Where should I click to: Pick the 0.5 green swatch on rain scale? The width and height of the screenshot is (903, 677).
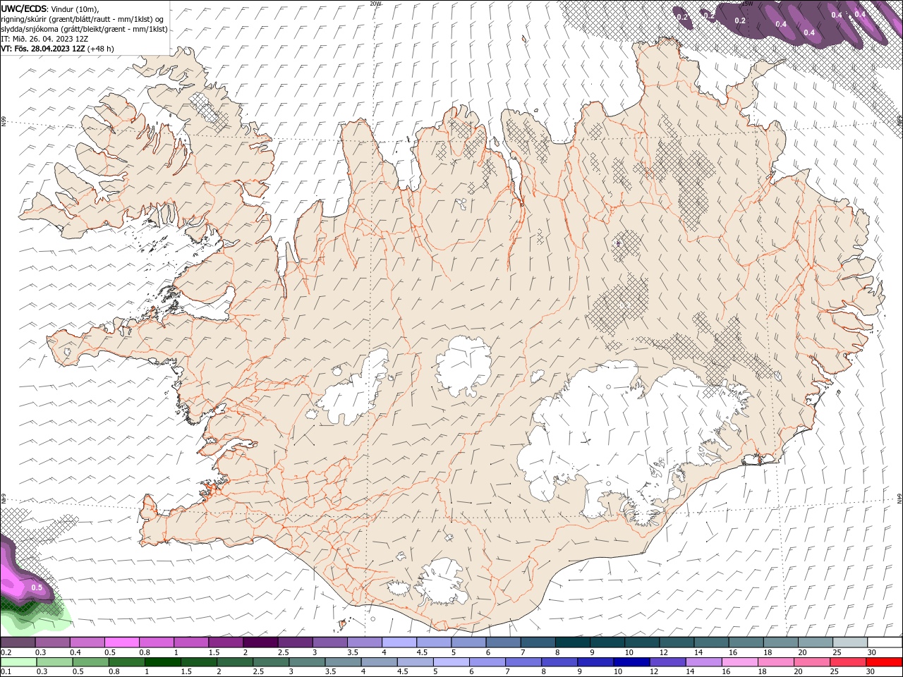click(91, 662)
